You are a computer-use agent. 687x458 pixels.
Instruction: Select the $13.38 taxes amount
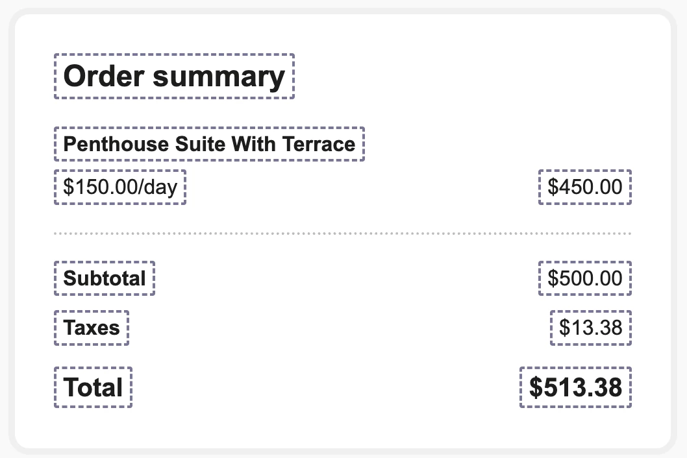tap(590, 328)
